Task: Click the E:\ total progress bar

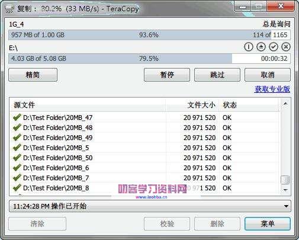Action: pyautogui.click(x=149, y=59)
